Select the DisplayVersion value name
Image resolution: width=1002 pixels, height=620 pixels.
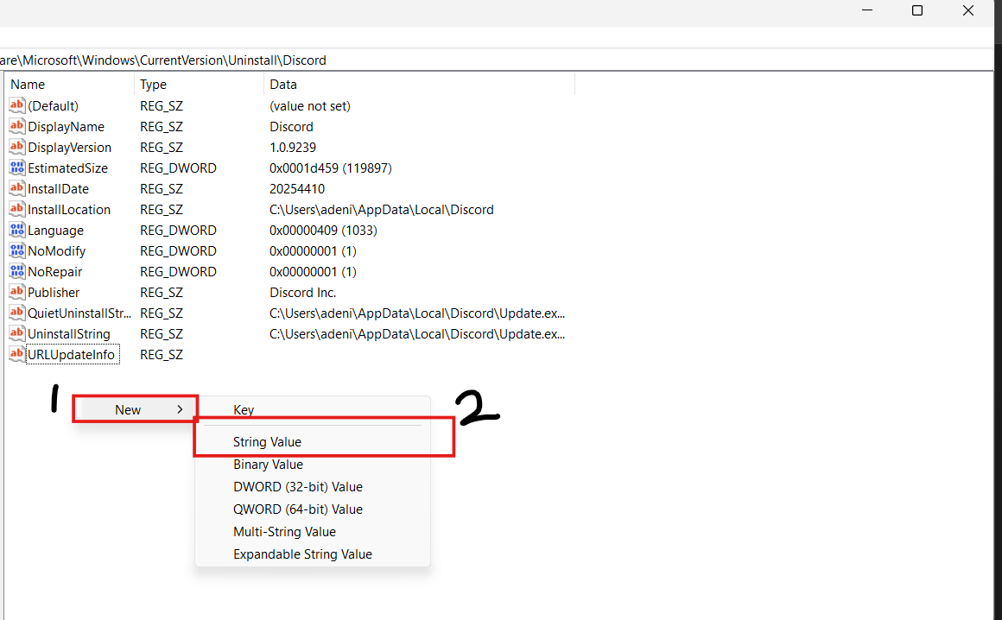pos(70,147)
